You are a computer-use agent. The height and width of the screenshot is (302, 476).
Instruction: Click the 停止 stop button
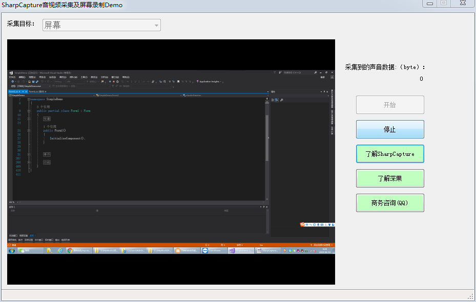390,129
